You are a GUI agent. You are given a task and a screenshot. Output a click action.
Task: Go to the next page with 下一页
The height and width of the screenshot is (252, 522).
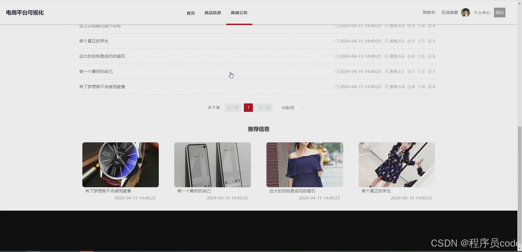[264, 108]
